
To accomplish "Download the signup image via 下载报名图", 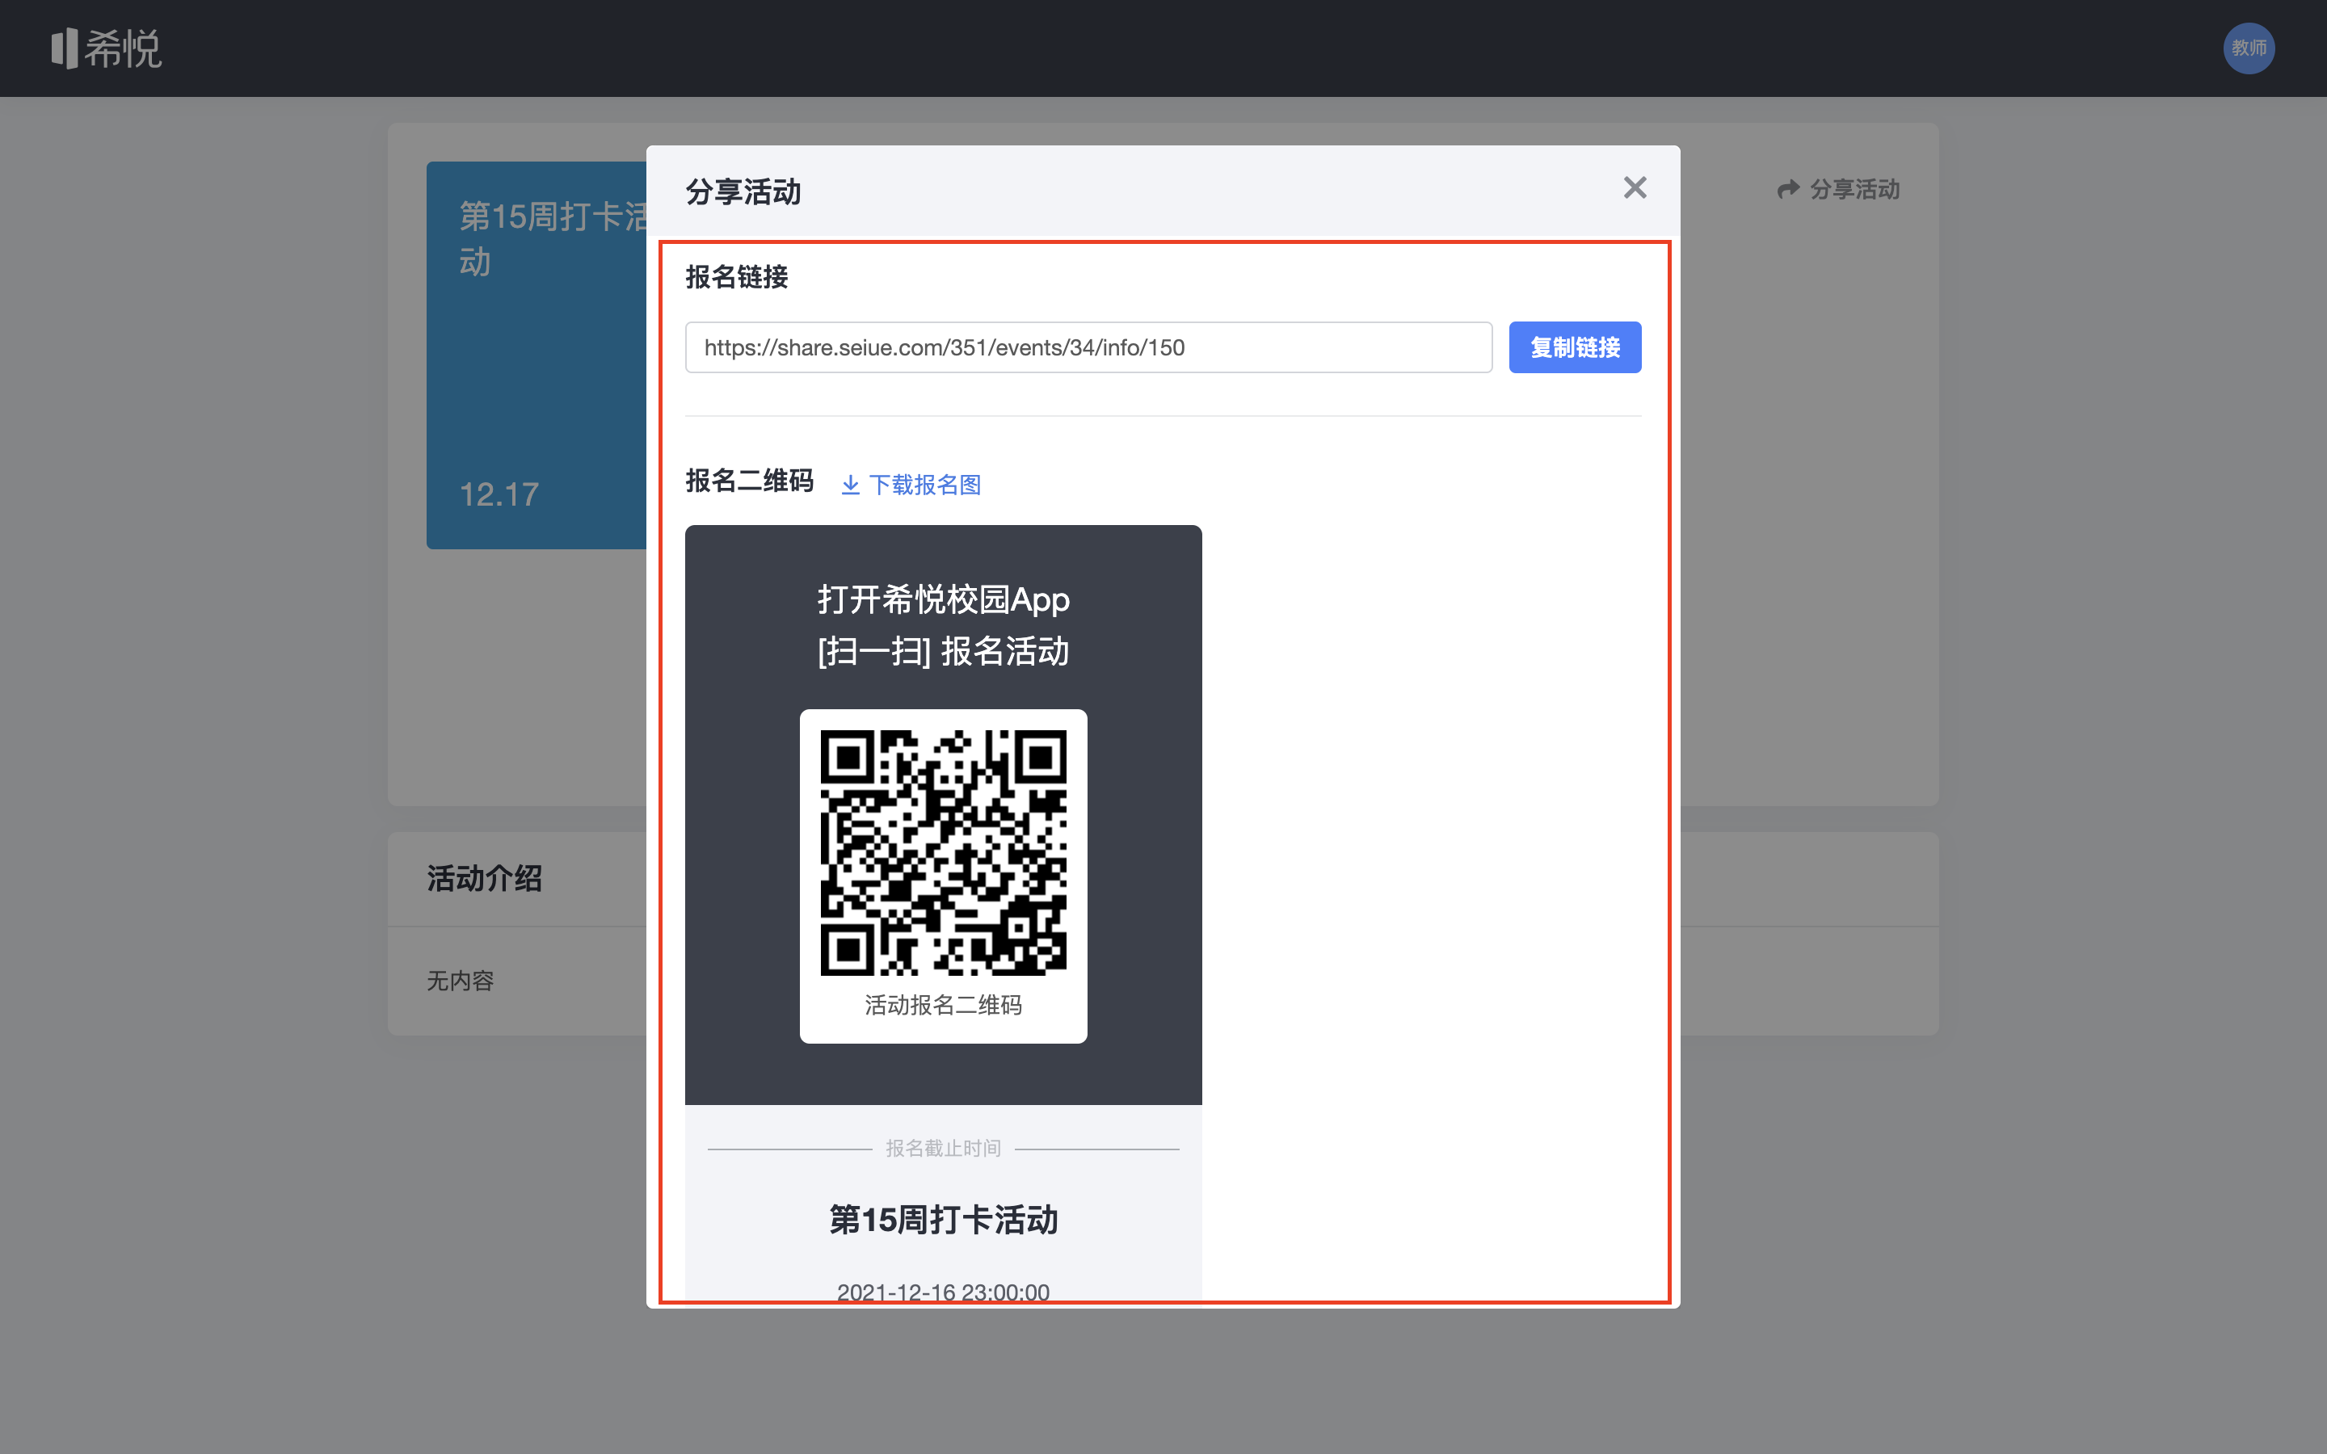I will tap(911, 485).
